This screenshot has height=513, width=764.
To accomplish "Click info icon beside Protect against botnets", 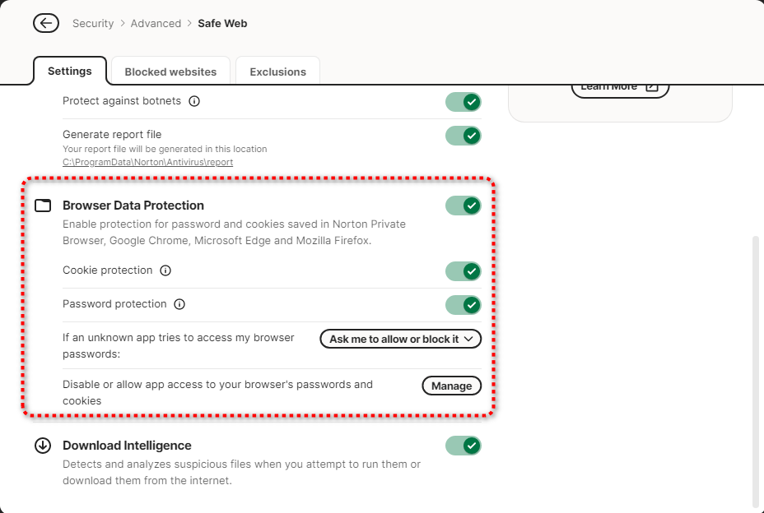I will 194,101.
